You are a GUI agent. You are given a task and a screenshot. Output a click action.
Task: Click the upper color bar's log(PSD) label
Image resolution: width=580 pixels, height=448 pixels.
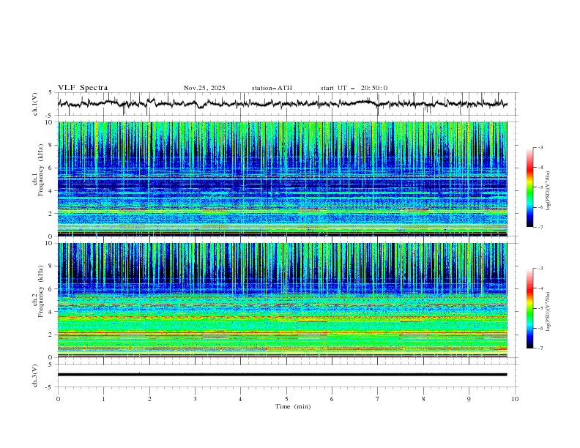point(548,191)
